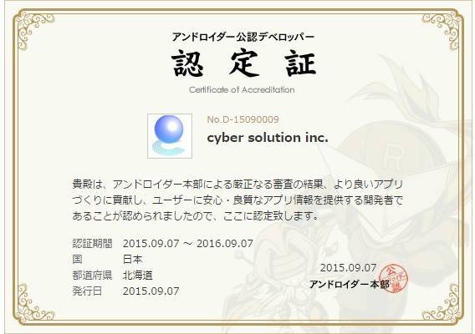The height and width of the screenshot is (334, 475).
Task: Click the Certificate of Accreditation subtitle
Action: pyautogui.click(x=242, y=90)
